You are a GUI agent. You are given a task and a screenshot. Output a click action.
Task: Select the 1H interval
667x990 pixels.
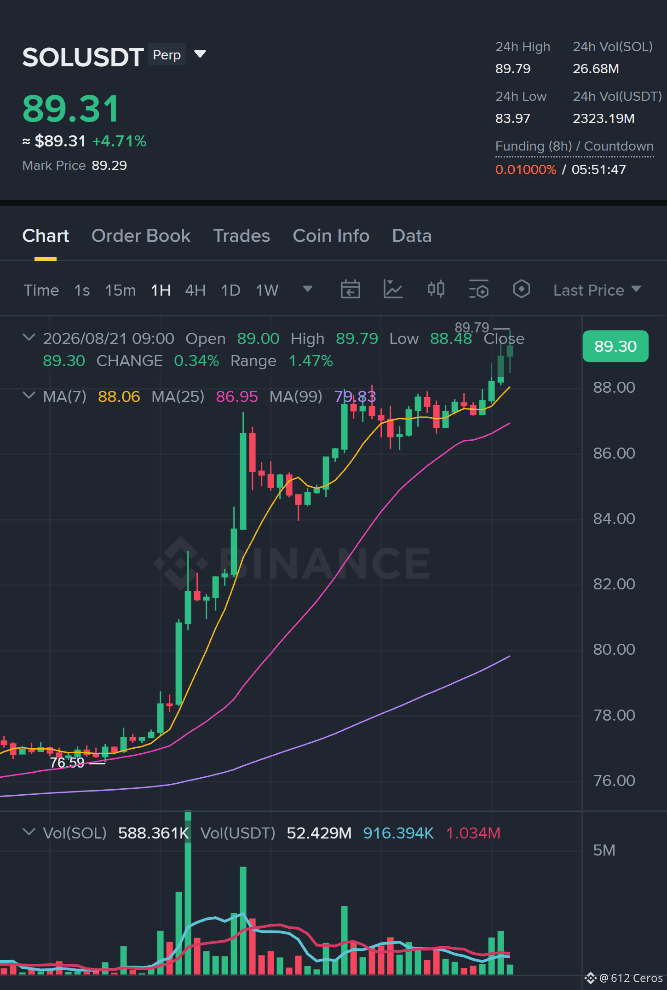pyautogui.click(x=161, y=290)
